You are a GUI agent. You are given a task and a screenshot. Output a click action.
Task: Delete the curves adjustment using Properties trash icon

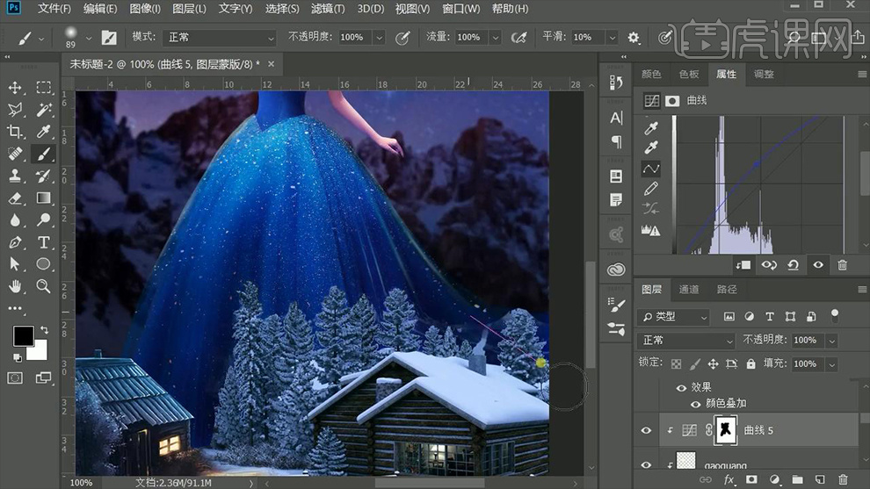pyautogui.click(x=843, y=264)
